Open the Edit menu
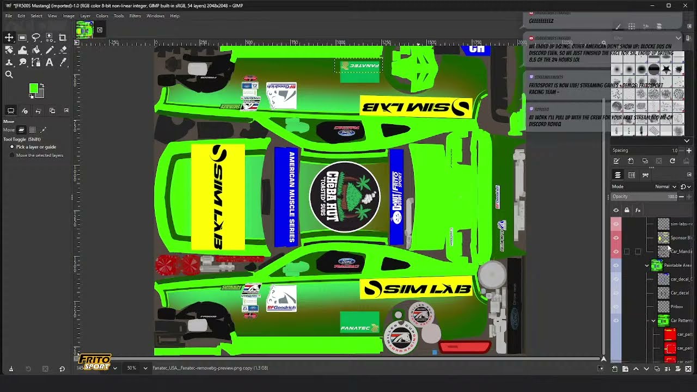697x392 pixels. 21,16
